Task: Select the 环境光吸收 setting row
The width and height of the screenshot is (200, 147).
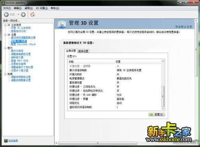Action: 115,74
